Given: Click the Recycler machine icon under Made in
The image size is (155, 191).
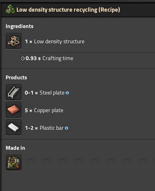Looking at the screenshot, I should [14, 163].
